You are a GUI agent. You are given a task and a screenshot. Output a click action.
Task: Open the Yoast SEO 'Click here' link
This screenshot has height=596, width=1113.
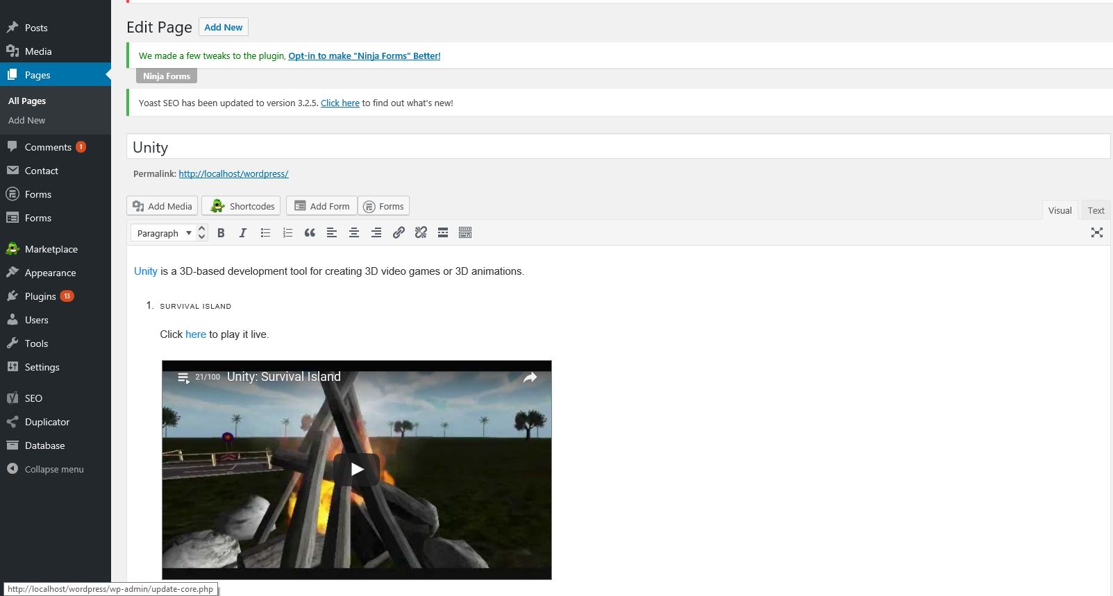click(x=340, y=103)
